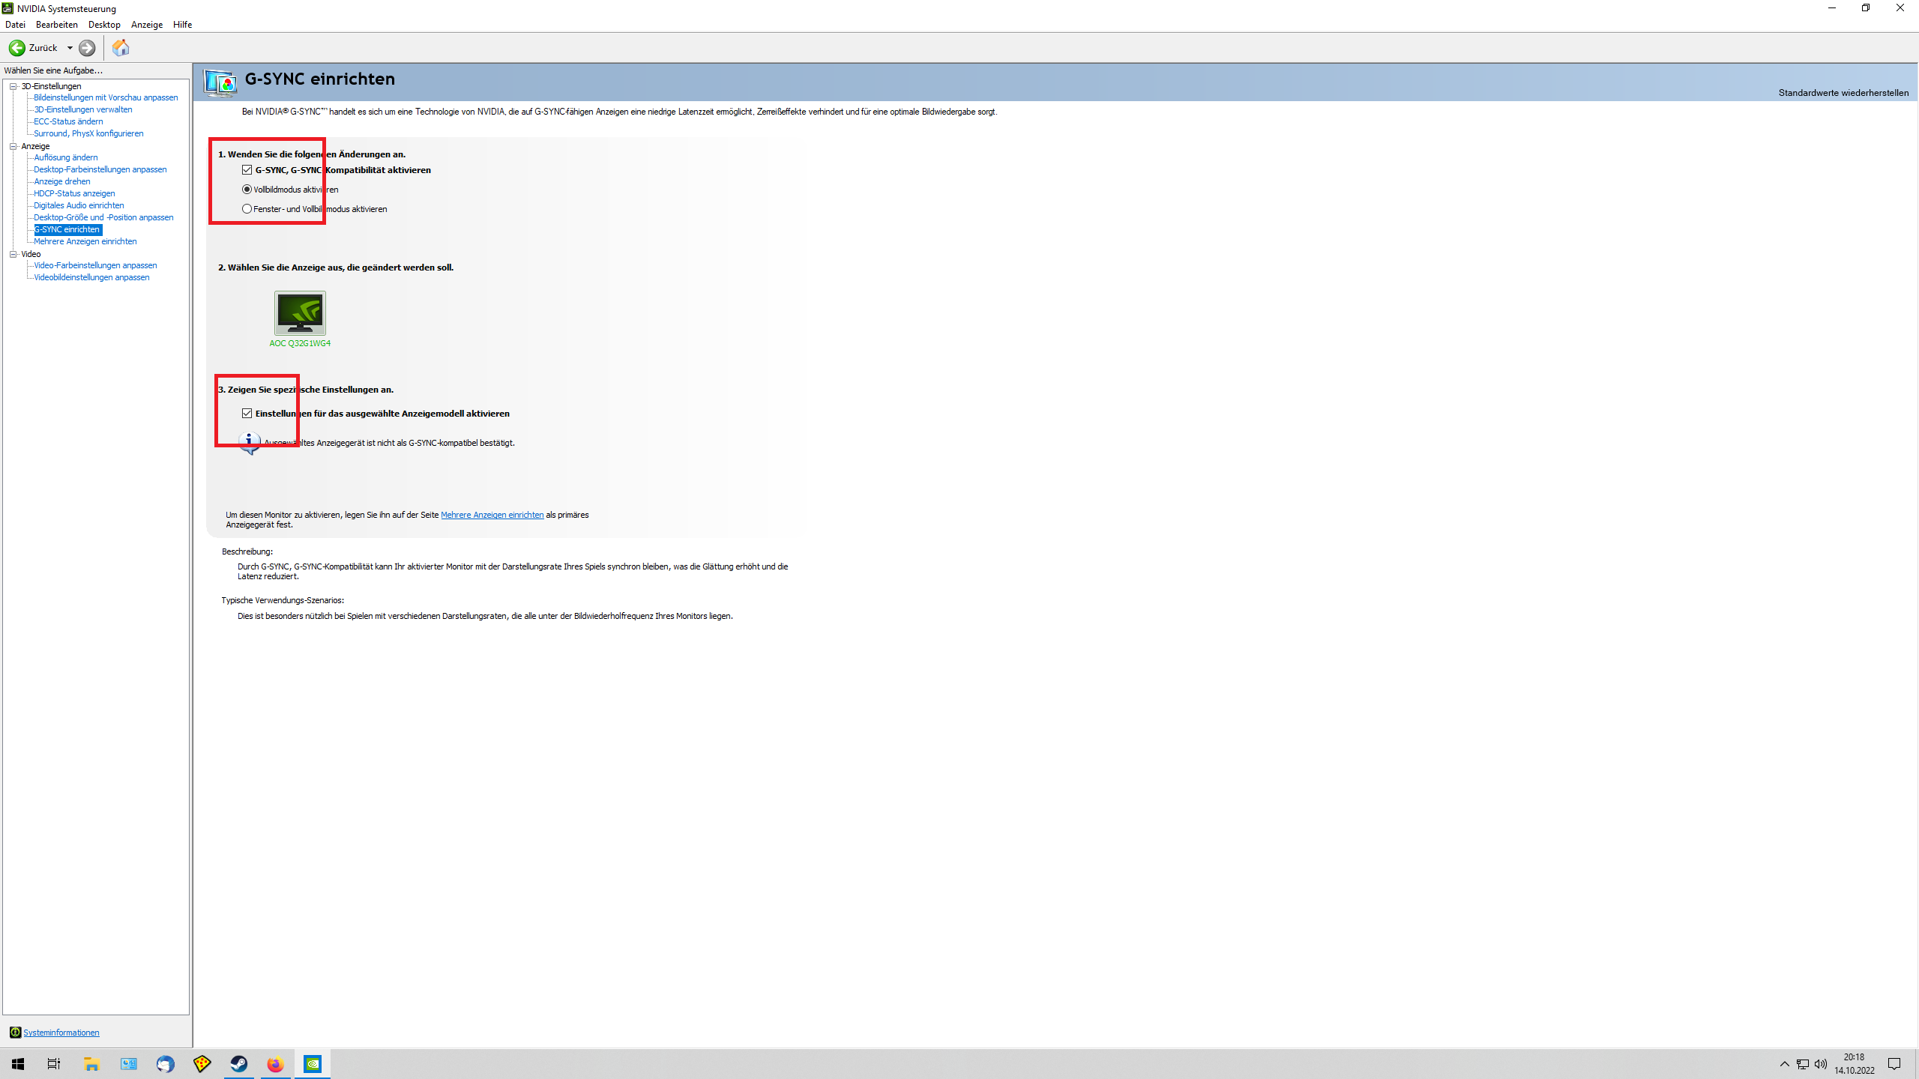Select the AOC Q32G1WG4 monitor icon

pos(300,313)
